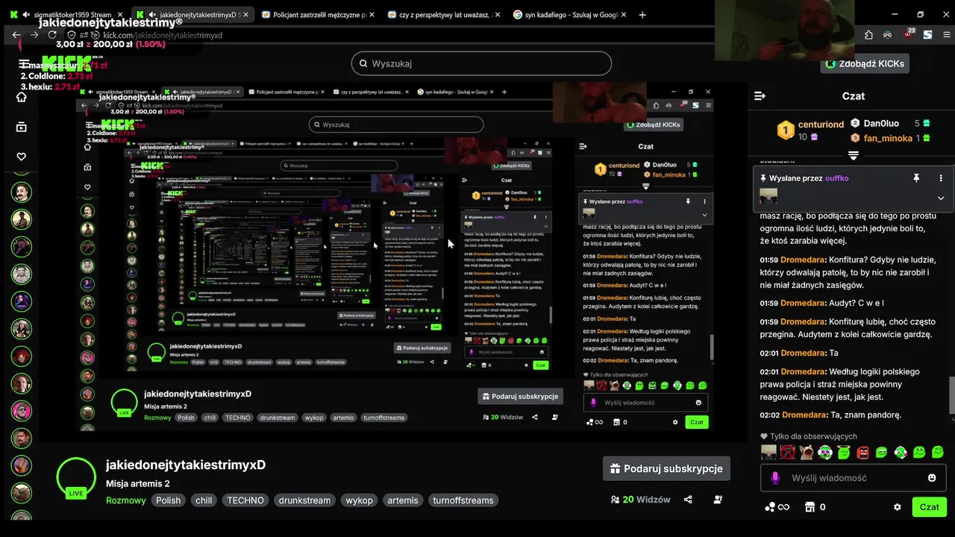Open the chat shop storefront icon
Image resolution: width=955 pixels, height=537 pixels.
coord(810,507)
